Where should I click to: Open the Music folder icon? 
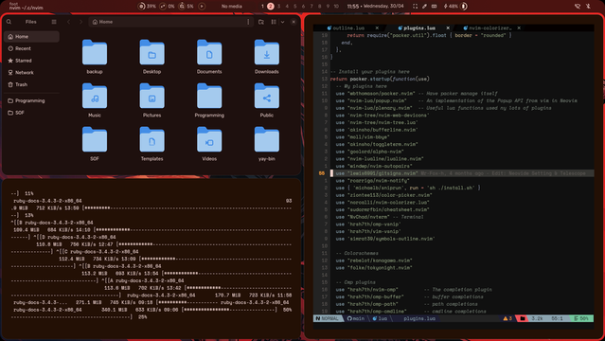95,96
